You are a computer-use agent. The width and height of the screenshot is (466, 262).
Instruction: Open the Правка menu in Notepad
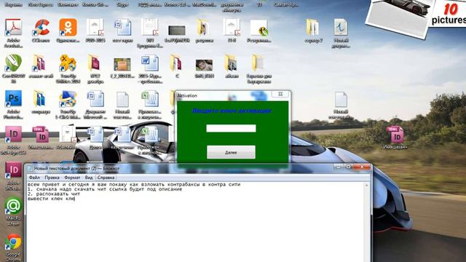coord(52,178)
